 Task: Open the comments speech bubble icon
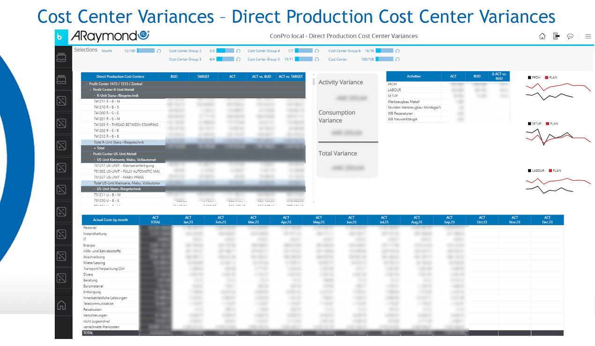coord(570,36)
